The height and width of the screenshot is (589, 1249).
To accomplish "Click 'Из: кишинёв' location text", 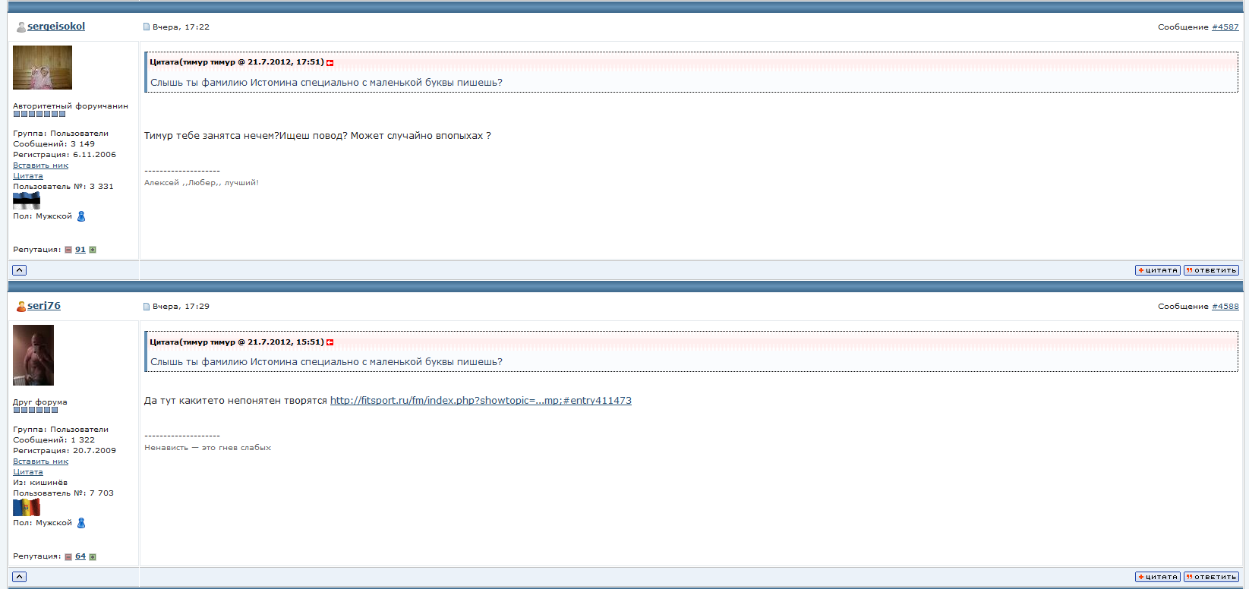I will point(40,483).
